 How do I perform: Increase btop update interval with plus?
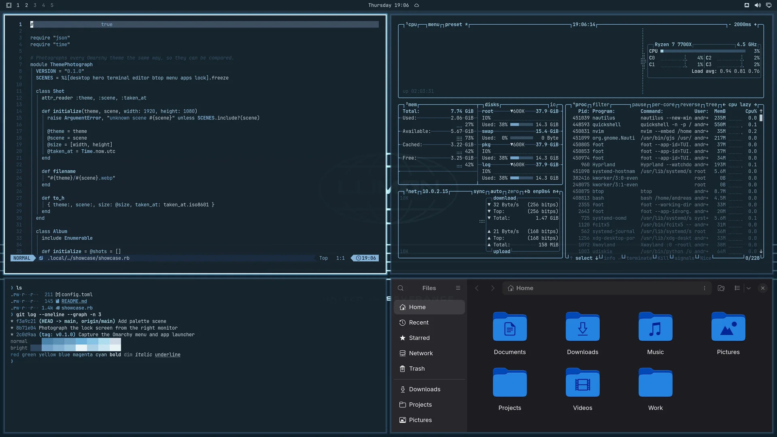[755, 25]
